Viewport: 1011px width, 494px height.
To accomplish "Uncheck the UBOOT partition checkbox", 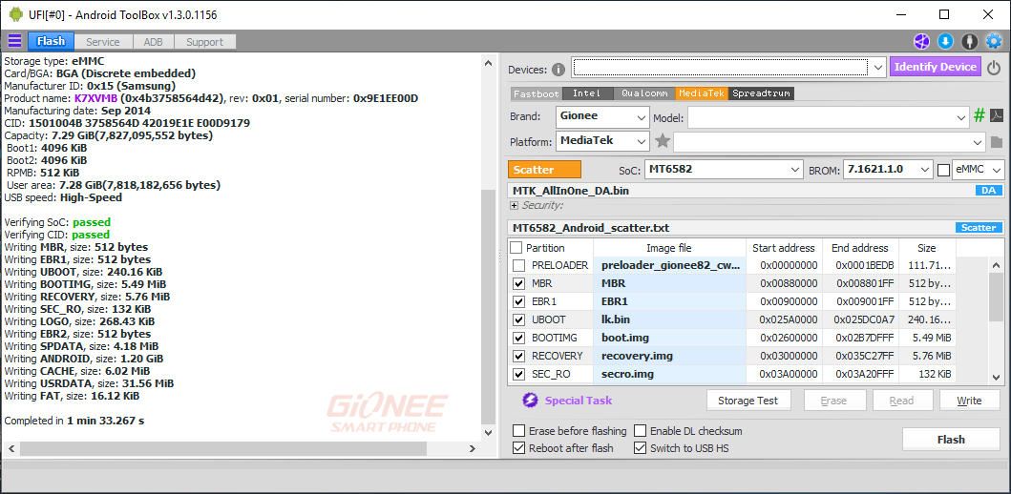I will [519, 319].
